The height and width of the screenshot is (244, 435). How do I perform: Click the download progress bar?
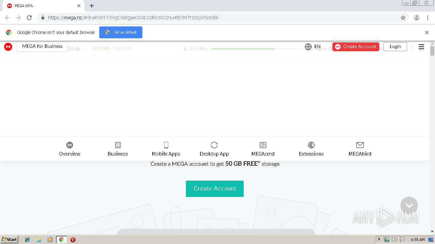[256, 49]
